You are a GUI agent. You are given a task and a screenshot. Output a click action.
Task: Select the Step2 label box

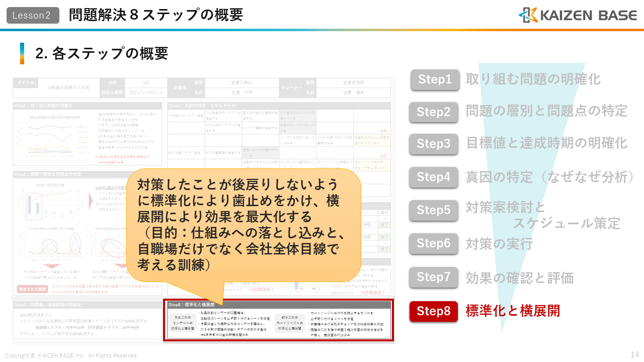[434, 112]
